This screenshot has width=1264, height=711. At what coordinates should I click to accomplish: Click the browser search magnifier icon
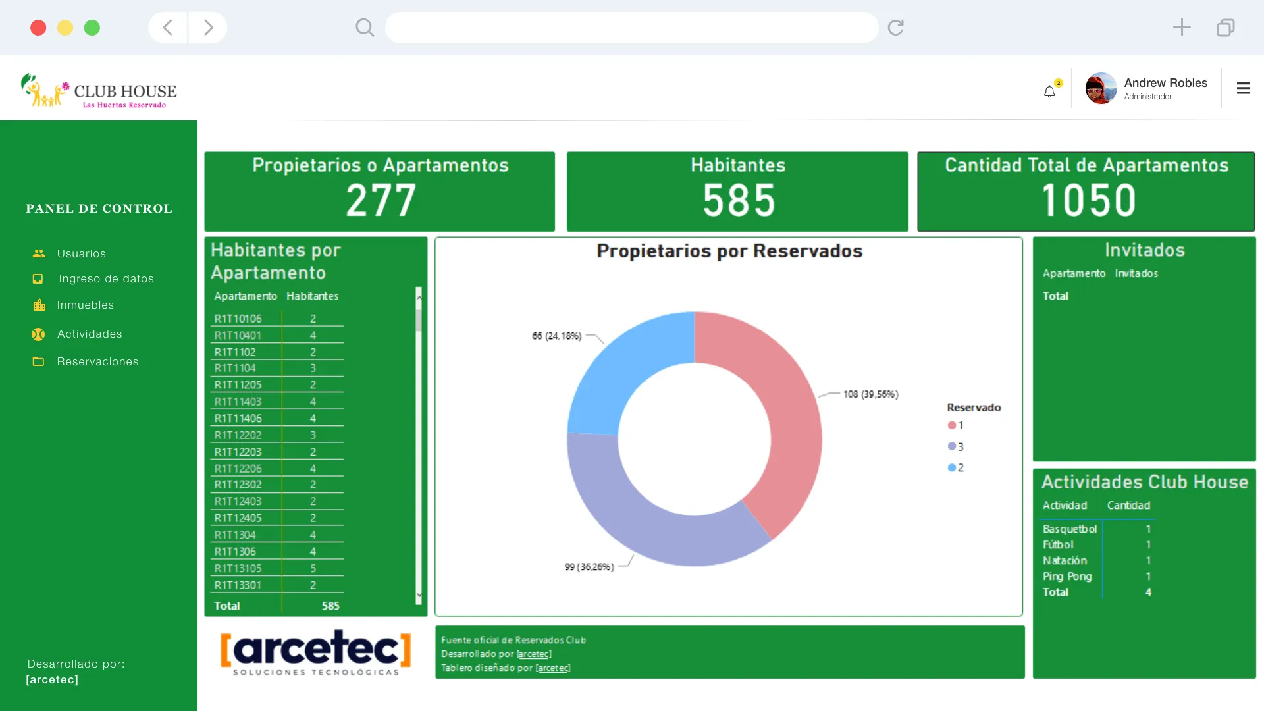tap(364, 28)
